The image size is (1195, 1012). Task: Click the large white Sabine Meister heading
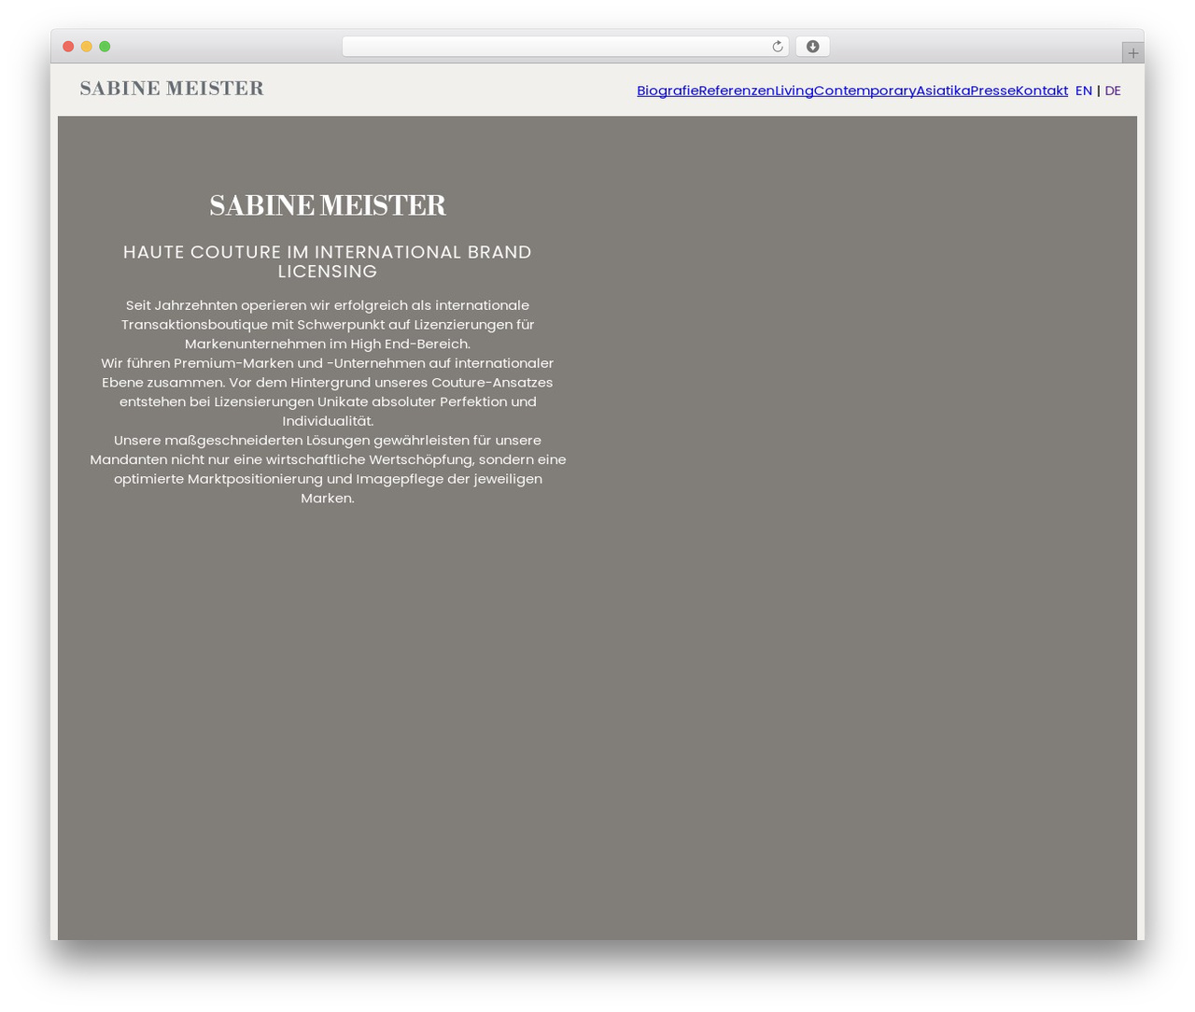pyautogui.click(x=328, y=205)
